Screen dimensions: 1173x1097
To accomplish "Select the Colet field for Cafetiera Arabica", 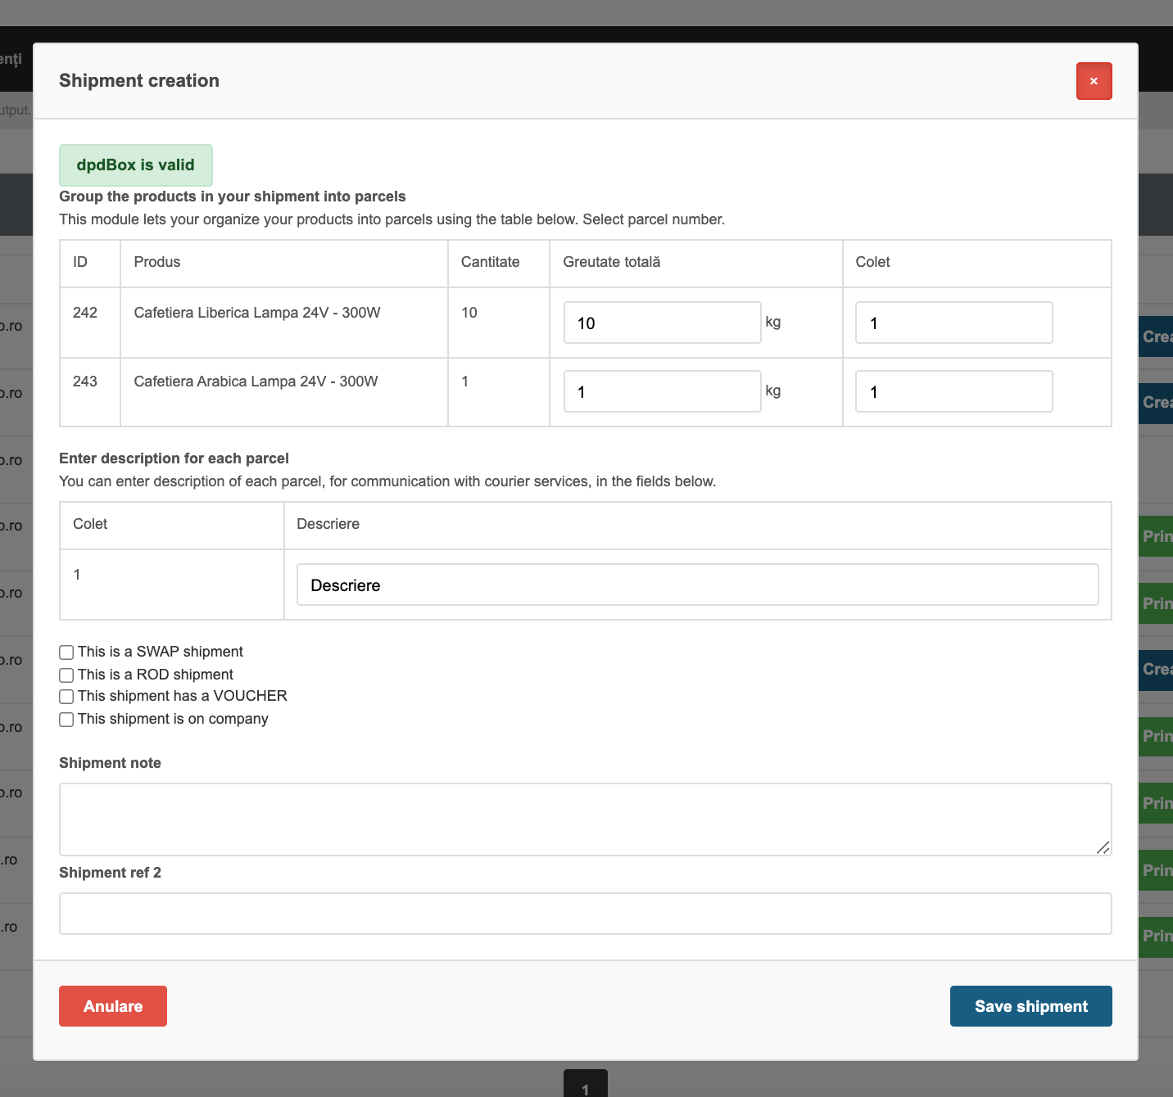I will coord(953,391).
